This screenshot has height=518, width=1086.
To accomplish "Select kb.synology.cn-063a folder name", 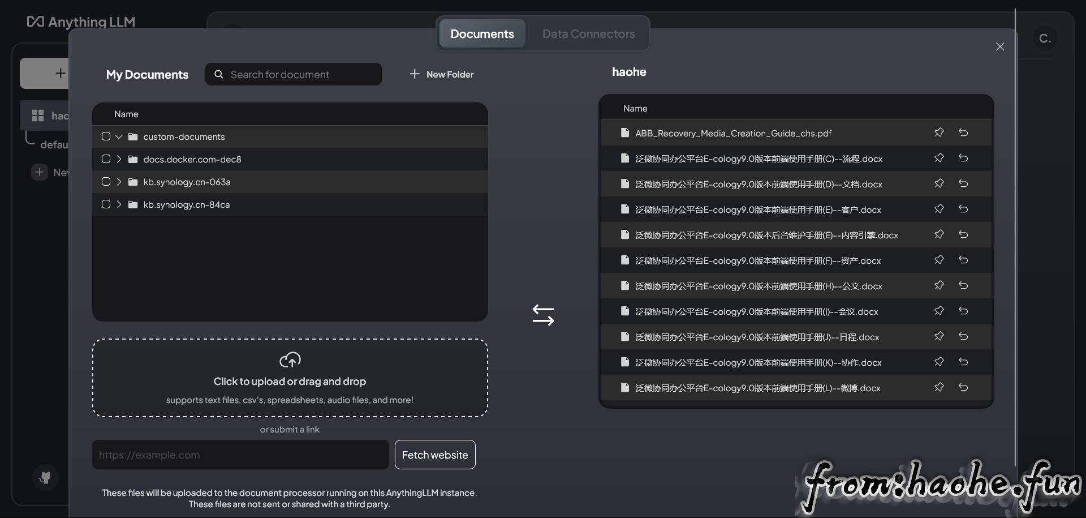I will [x=187, y=182].
